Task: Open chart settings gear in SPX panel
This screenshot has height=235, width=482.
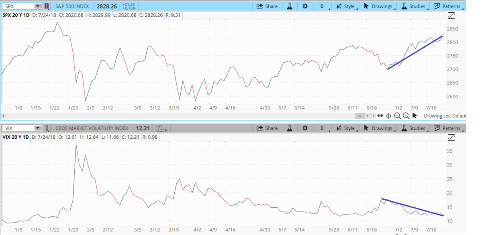Action: tap(305, 6)
